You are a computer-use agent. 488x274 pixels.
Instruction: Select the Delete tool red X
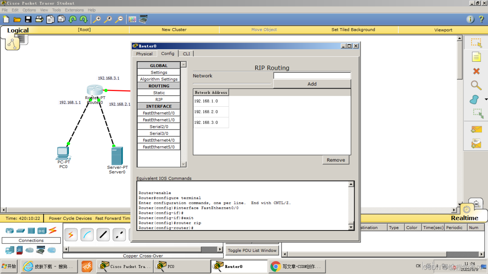(476, 71)
